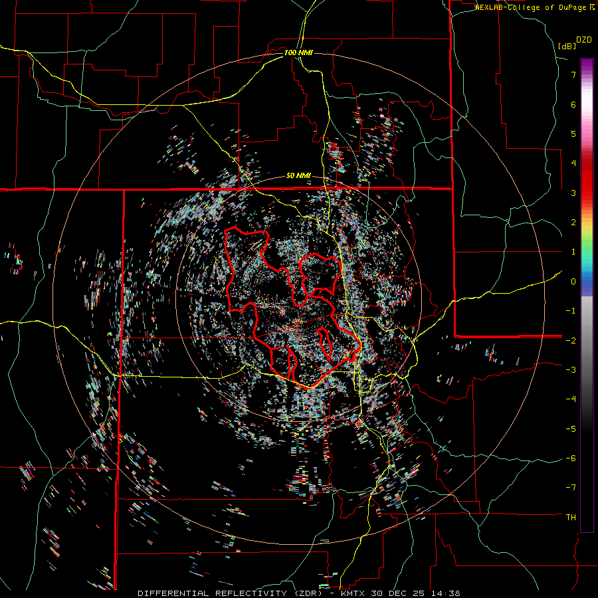This screenshot has height=598, width=598.
Task: Click the -3 value on the scale
Action: pyautogui.click(x=571, y=370)
